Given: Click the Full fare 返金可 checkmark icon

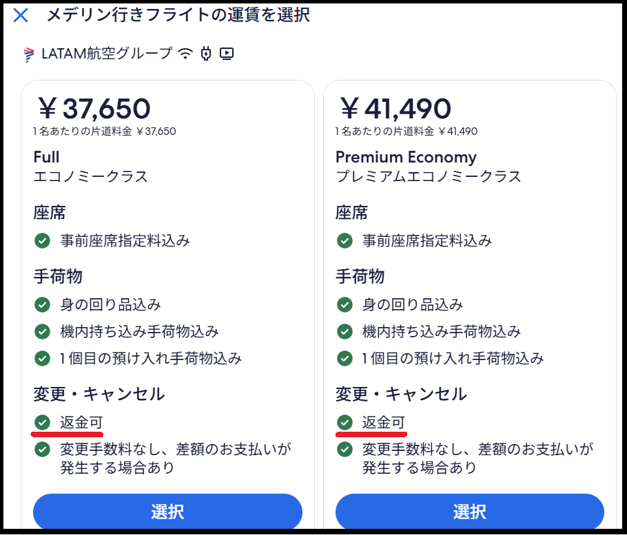Looking at the screenshot, I should tap(43, 422).
